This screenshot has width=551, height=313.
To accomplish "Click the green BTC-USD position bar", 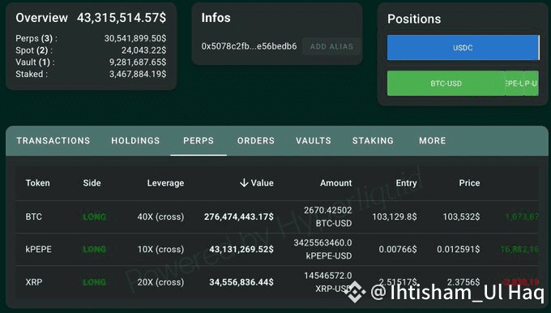I will (x=446, y=84).
